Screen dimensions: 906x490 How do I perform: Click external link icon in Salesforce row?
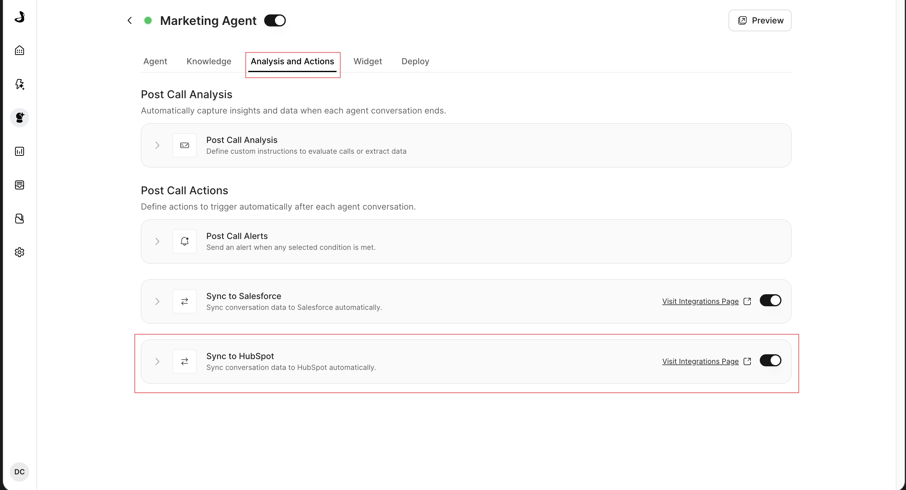coord(747,301)
